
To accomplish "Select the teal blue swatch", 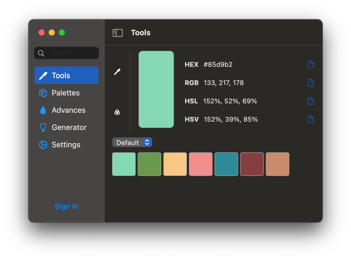I will point(226,164).
